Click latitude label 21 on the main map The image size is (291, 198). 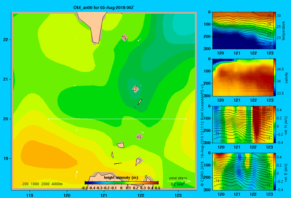pos(6,79)
